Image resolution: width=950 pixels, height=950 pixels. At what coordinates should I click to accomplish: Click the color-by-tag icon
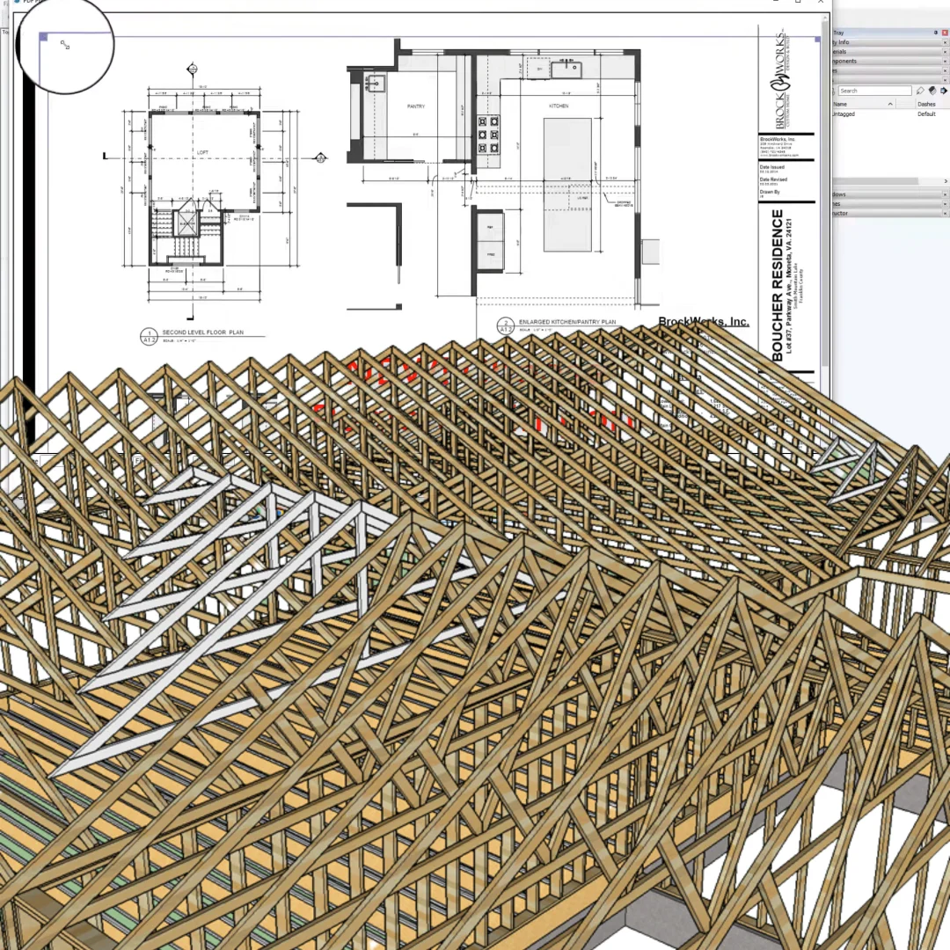932,91
